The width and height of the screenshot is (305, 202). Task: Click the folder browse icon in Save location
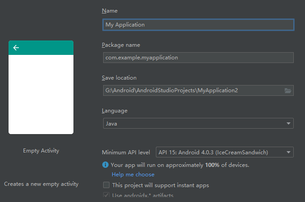click(x=288, y=90)
